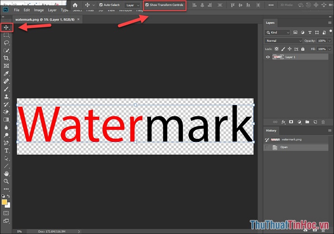Expand the status bar info arrow
The image size is (334, 234).
click(x=79, y=231)
